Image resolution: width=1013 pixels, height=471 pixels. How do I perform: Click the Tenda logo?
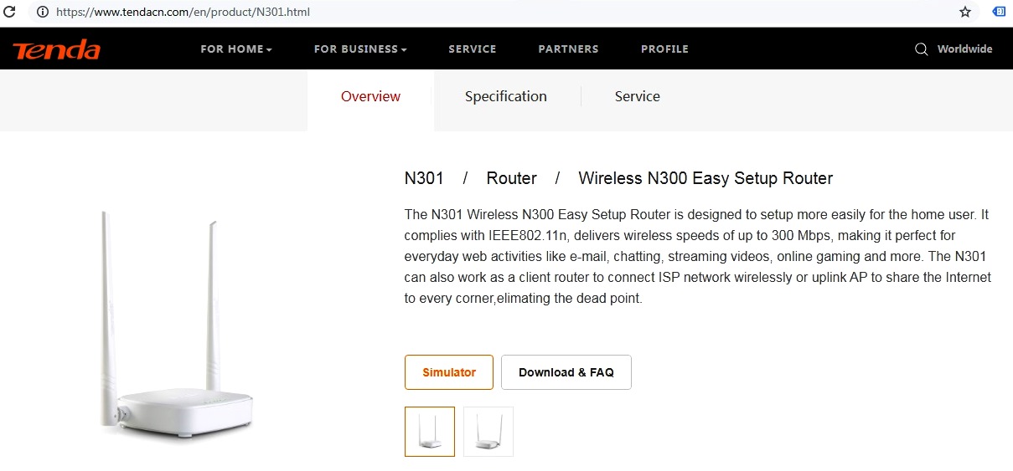pos(56,49)
